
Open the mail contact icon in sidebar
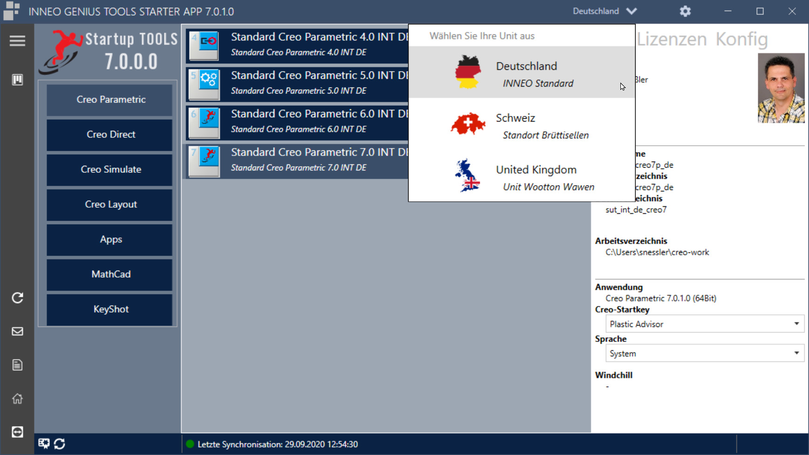tap(17, 332)
